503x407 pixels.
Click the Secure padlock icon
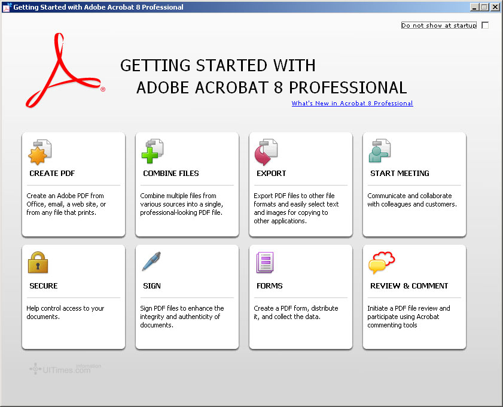pyautogui.click(x=38, y=262)
